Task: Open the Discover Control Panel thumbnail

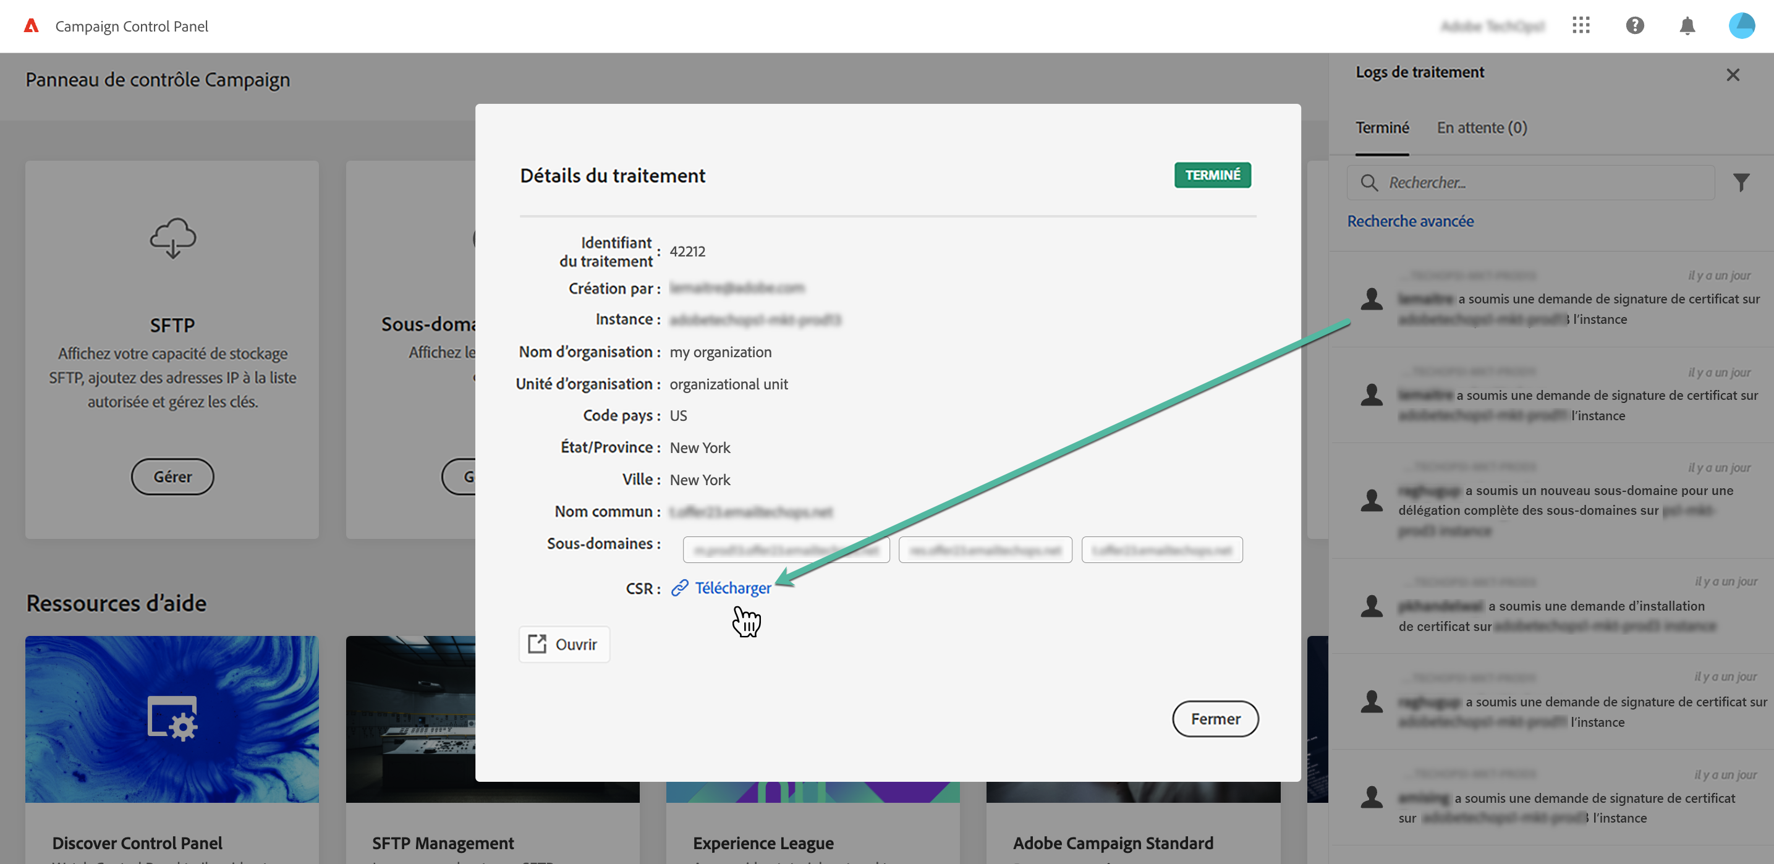Action: (x=172, y=719)
